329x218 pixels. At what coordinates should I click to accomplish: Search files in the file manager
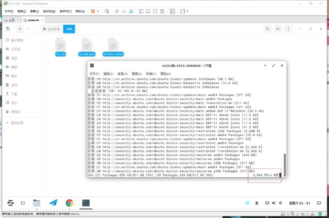click(x=268, y=29)
